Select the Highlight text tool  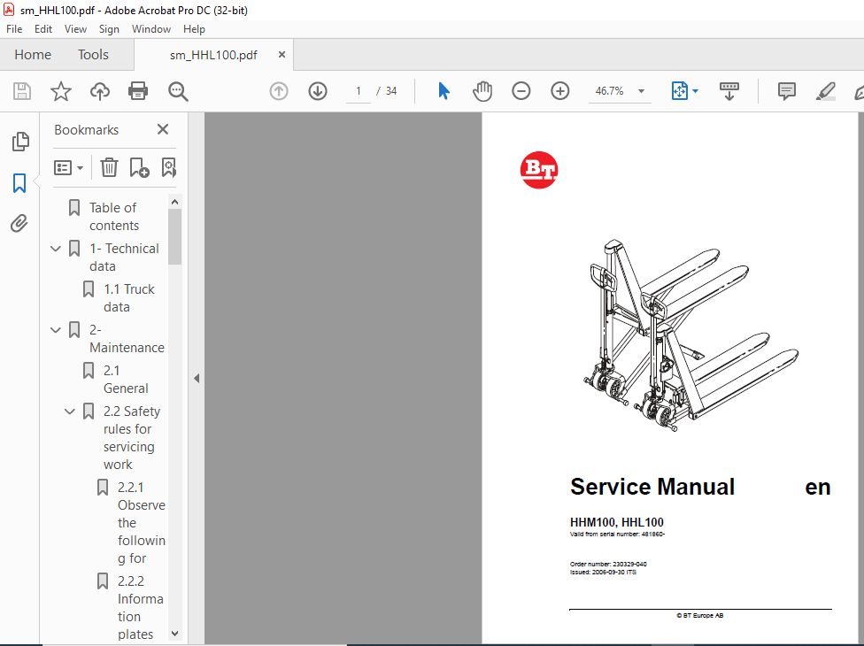(x=825, y=91)
